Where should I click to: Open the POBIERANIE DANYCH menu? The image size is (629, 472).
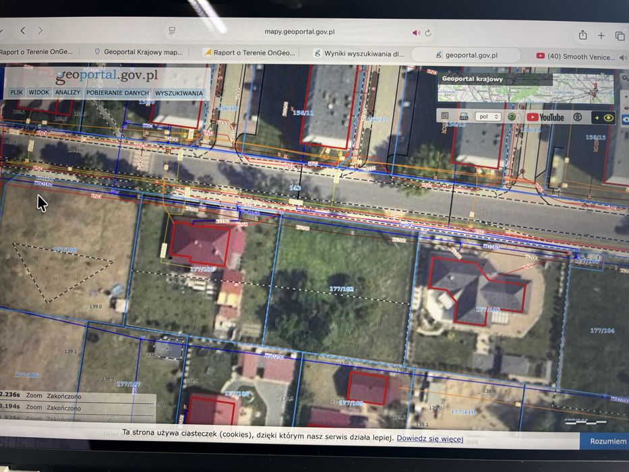[117, 93]
